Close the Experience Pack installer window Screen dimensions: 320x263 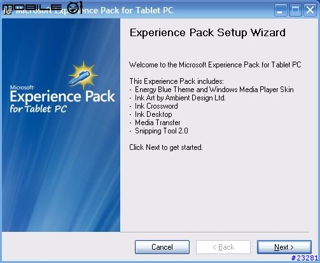point(310,10)
